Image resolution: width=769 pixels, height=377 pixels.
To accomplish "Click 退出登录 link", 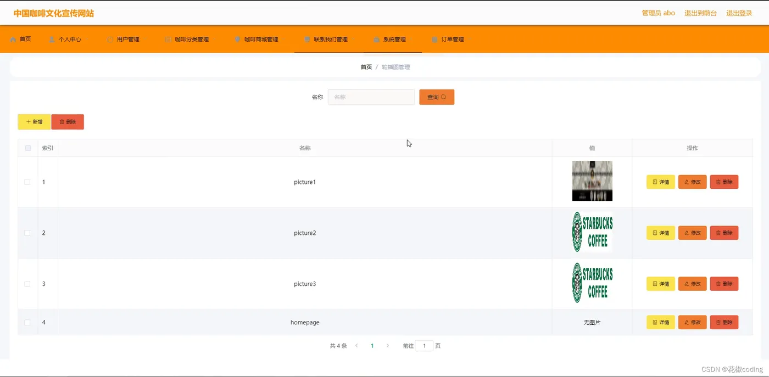I will click(739, 13).
